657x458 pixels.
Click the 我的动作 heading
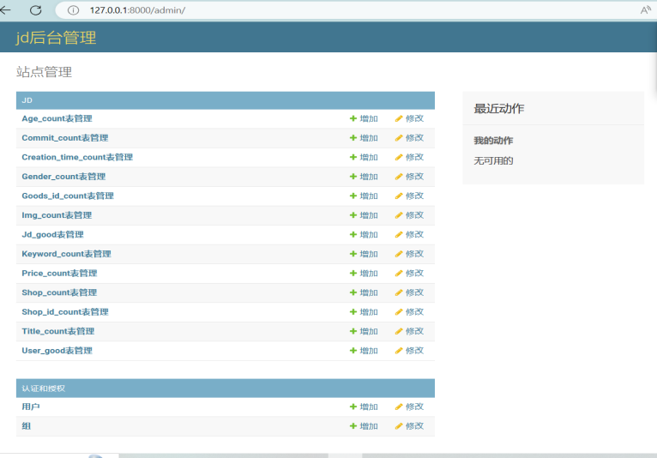(x=493, y=141)
